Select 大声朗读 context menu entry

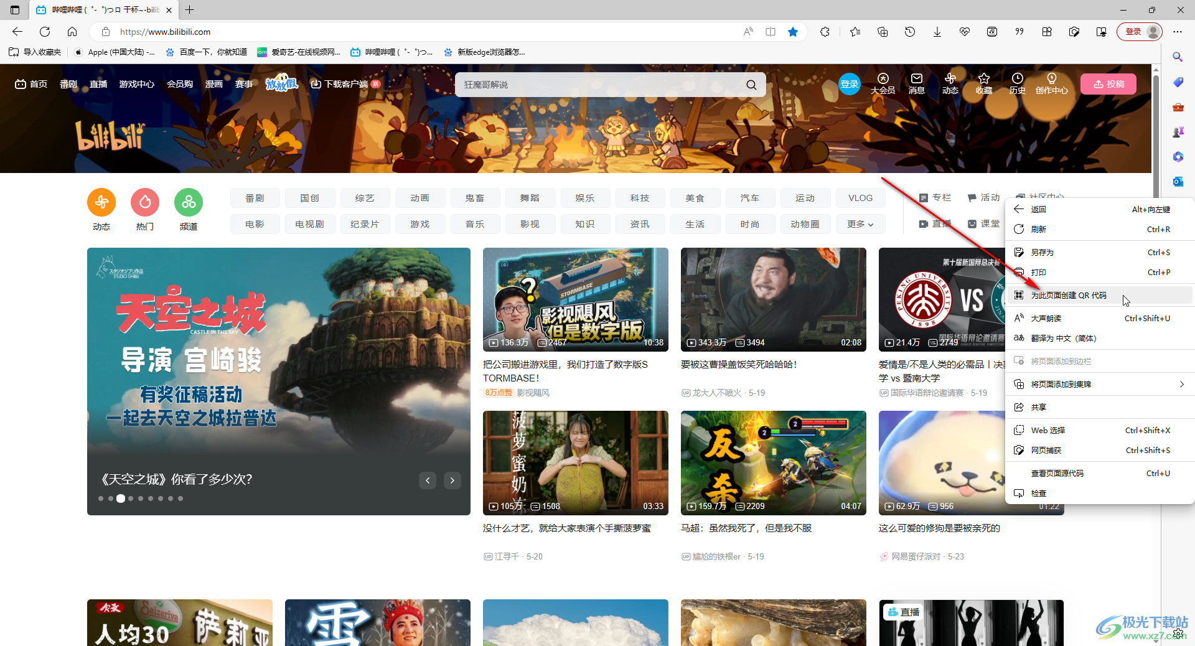pos(1099,318)
